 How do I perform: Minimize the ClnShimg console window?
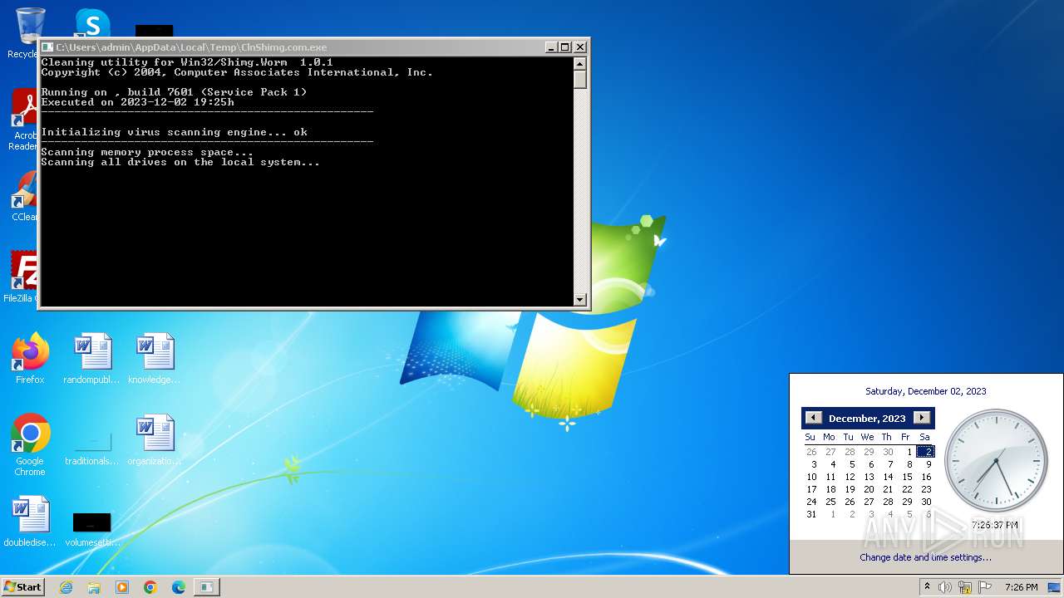pyautogui.click(x=551, y=47)
